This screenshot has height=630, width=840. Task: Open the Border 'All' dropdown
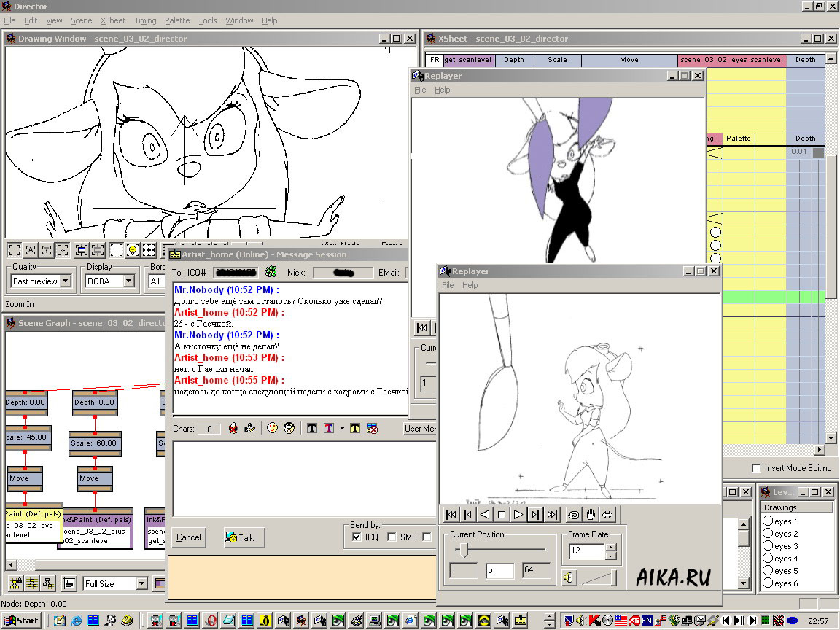tap(157, 281)
